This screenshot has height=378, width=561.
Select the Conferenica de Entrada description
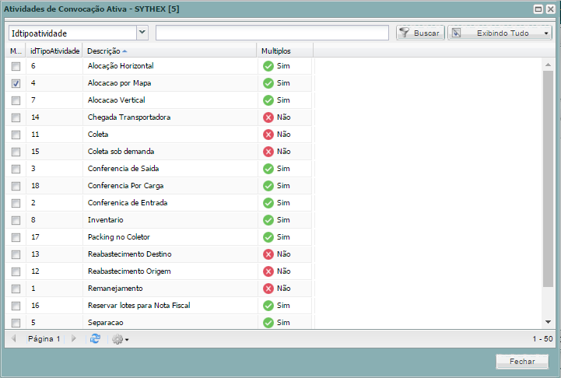click(x=128, y=203)
